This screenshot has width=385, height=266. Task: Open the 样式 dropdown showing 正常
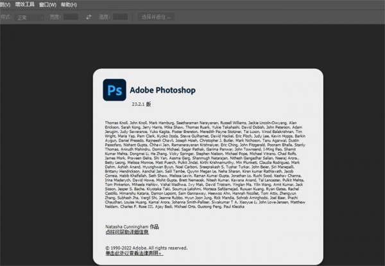point(29,17)
